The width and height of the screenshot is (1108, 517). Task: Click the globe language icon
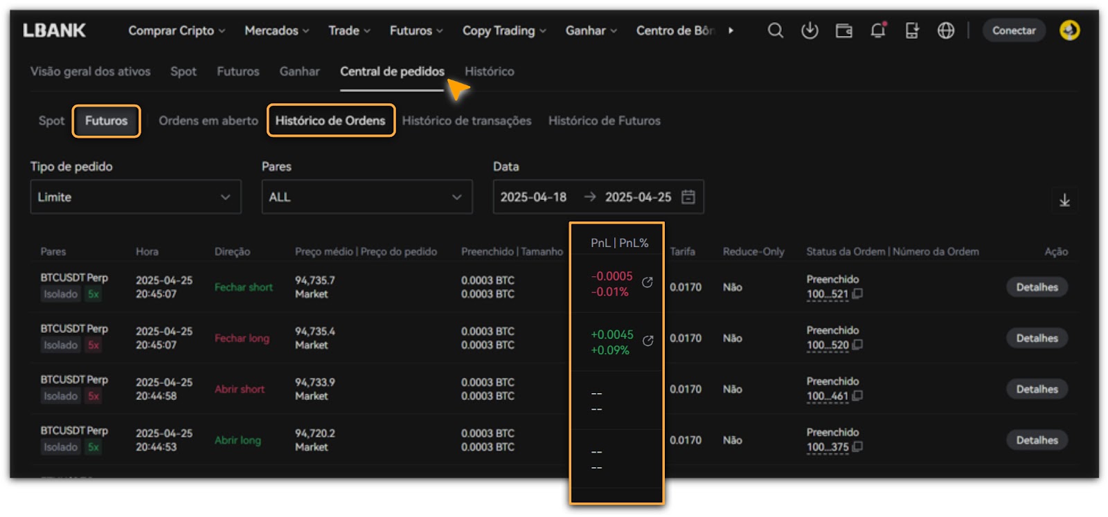945,30
